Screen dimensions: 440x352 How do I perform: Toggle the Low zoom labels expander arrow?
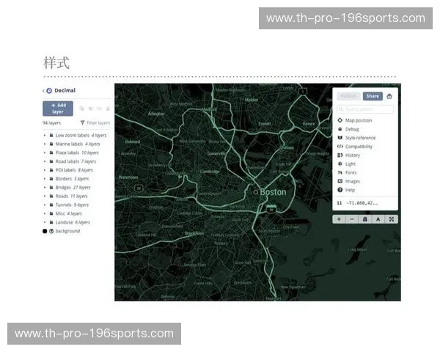click(45, 135)
